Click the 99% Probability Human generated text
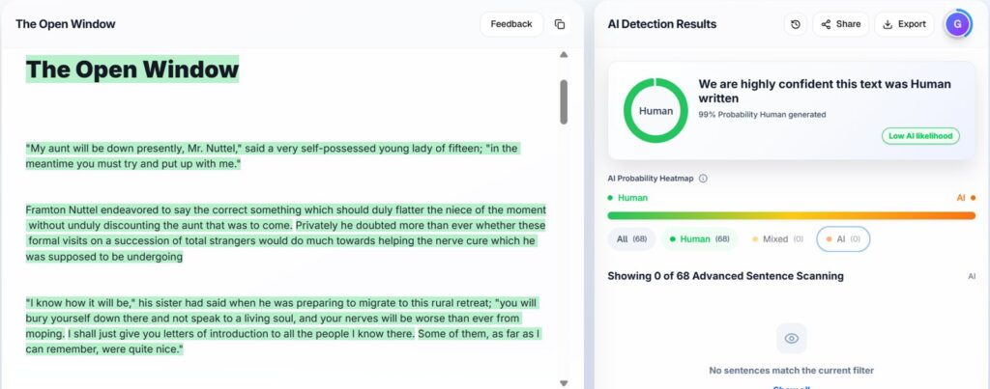990x389 pixels. click(762, 115)
